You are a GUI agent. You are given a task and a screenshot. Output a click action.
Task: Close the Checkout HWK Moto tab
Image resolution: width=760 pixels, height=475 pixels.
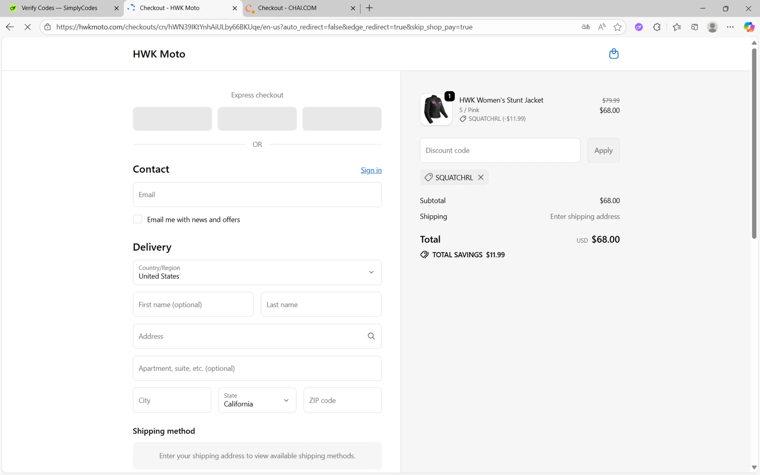click(x=235, y=8)
